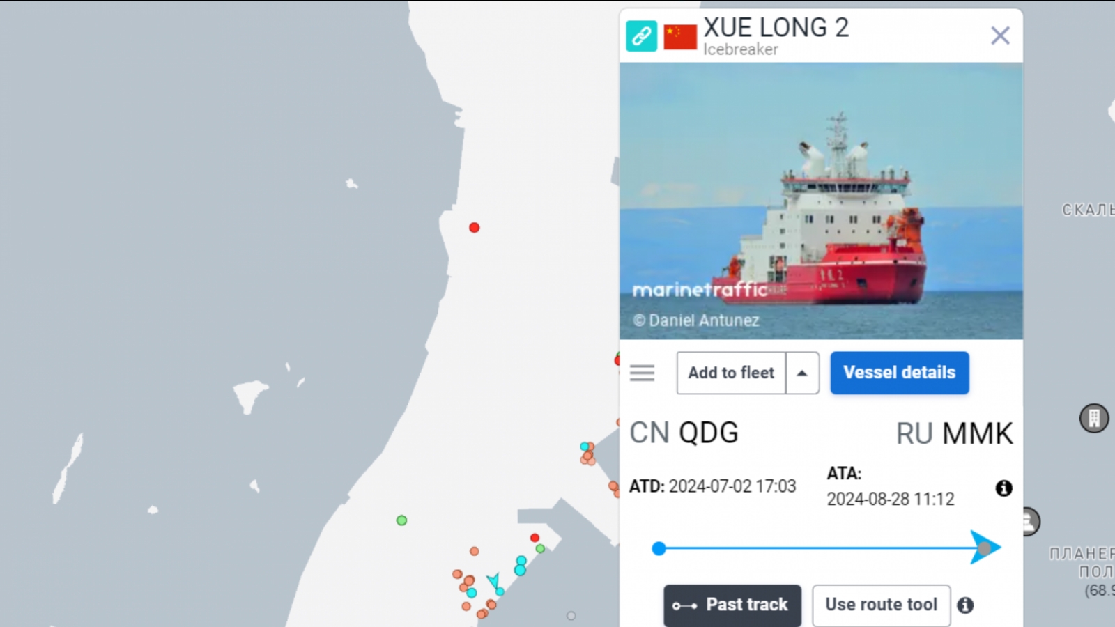The width and height of the screenshot is (1115, 627).
Task: Click the cyan ship arrow marker on map
Action: [x=493, y=580]
